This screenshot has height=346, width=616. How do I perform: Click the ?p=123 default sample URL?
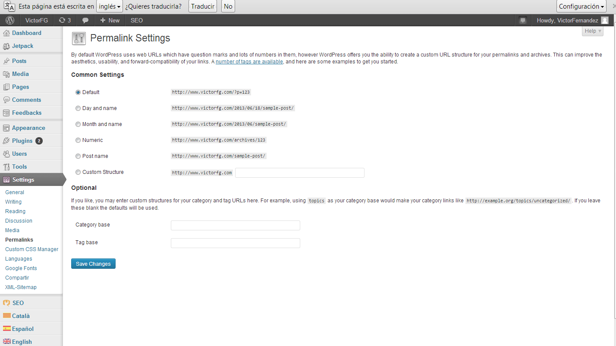click(x=211, y=92)
